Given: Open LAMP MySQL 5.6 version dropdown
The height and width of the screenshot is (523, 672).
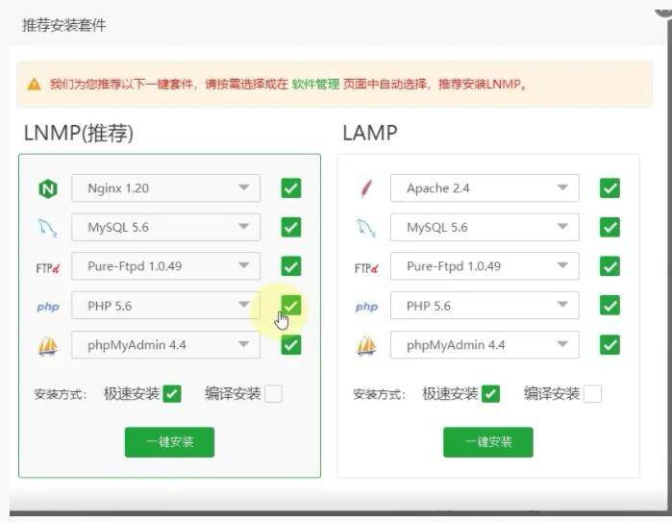Looking at the screenshot, I should click(x=485, y=227).
